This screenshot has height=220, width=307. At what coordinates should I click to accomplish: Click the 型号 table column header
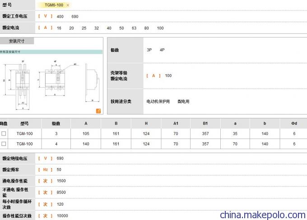point(24,123)
